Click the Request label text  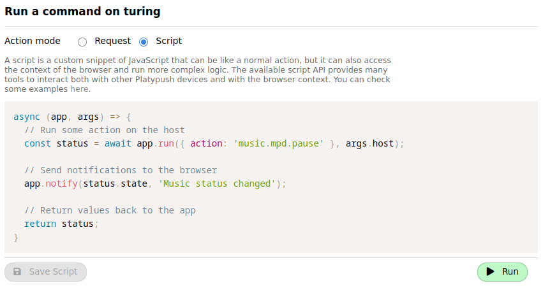(112, 41)
